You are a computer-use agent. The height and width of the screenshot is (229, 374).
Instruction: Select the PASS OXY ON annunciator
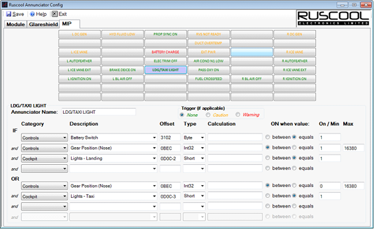tap(209, 70)
